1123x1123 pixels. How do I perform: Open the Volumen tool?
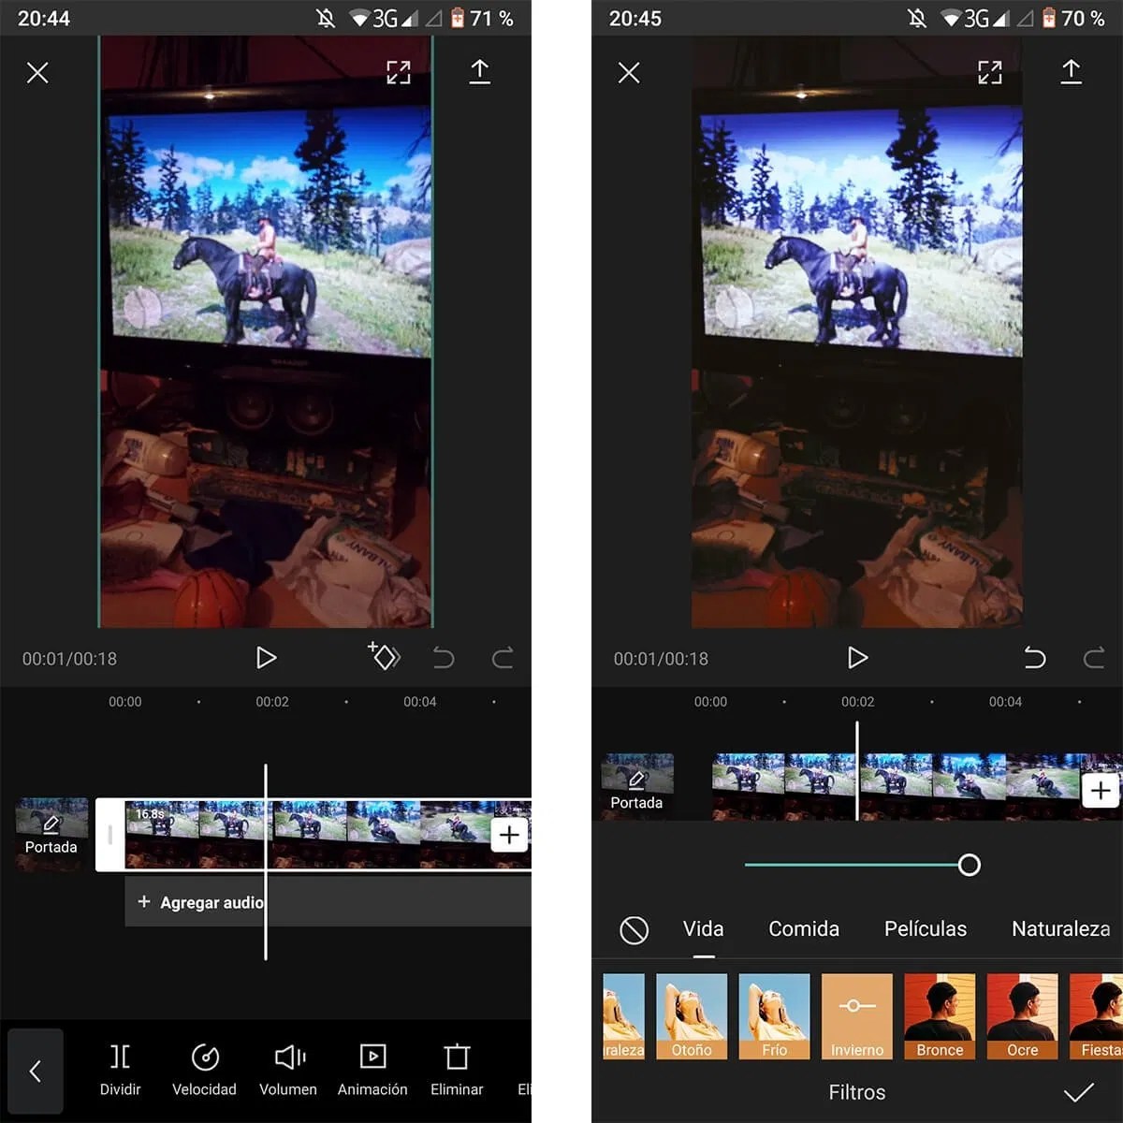[x=288, y=1070]
